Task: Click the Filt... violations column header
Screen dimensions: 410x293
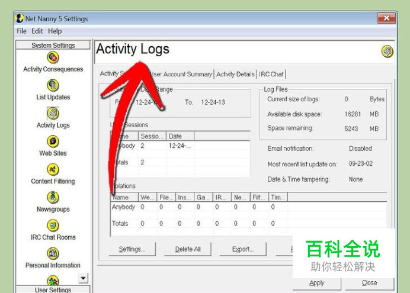Action: [260, 197]
